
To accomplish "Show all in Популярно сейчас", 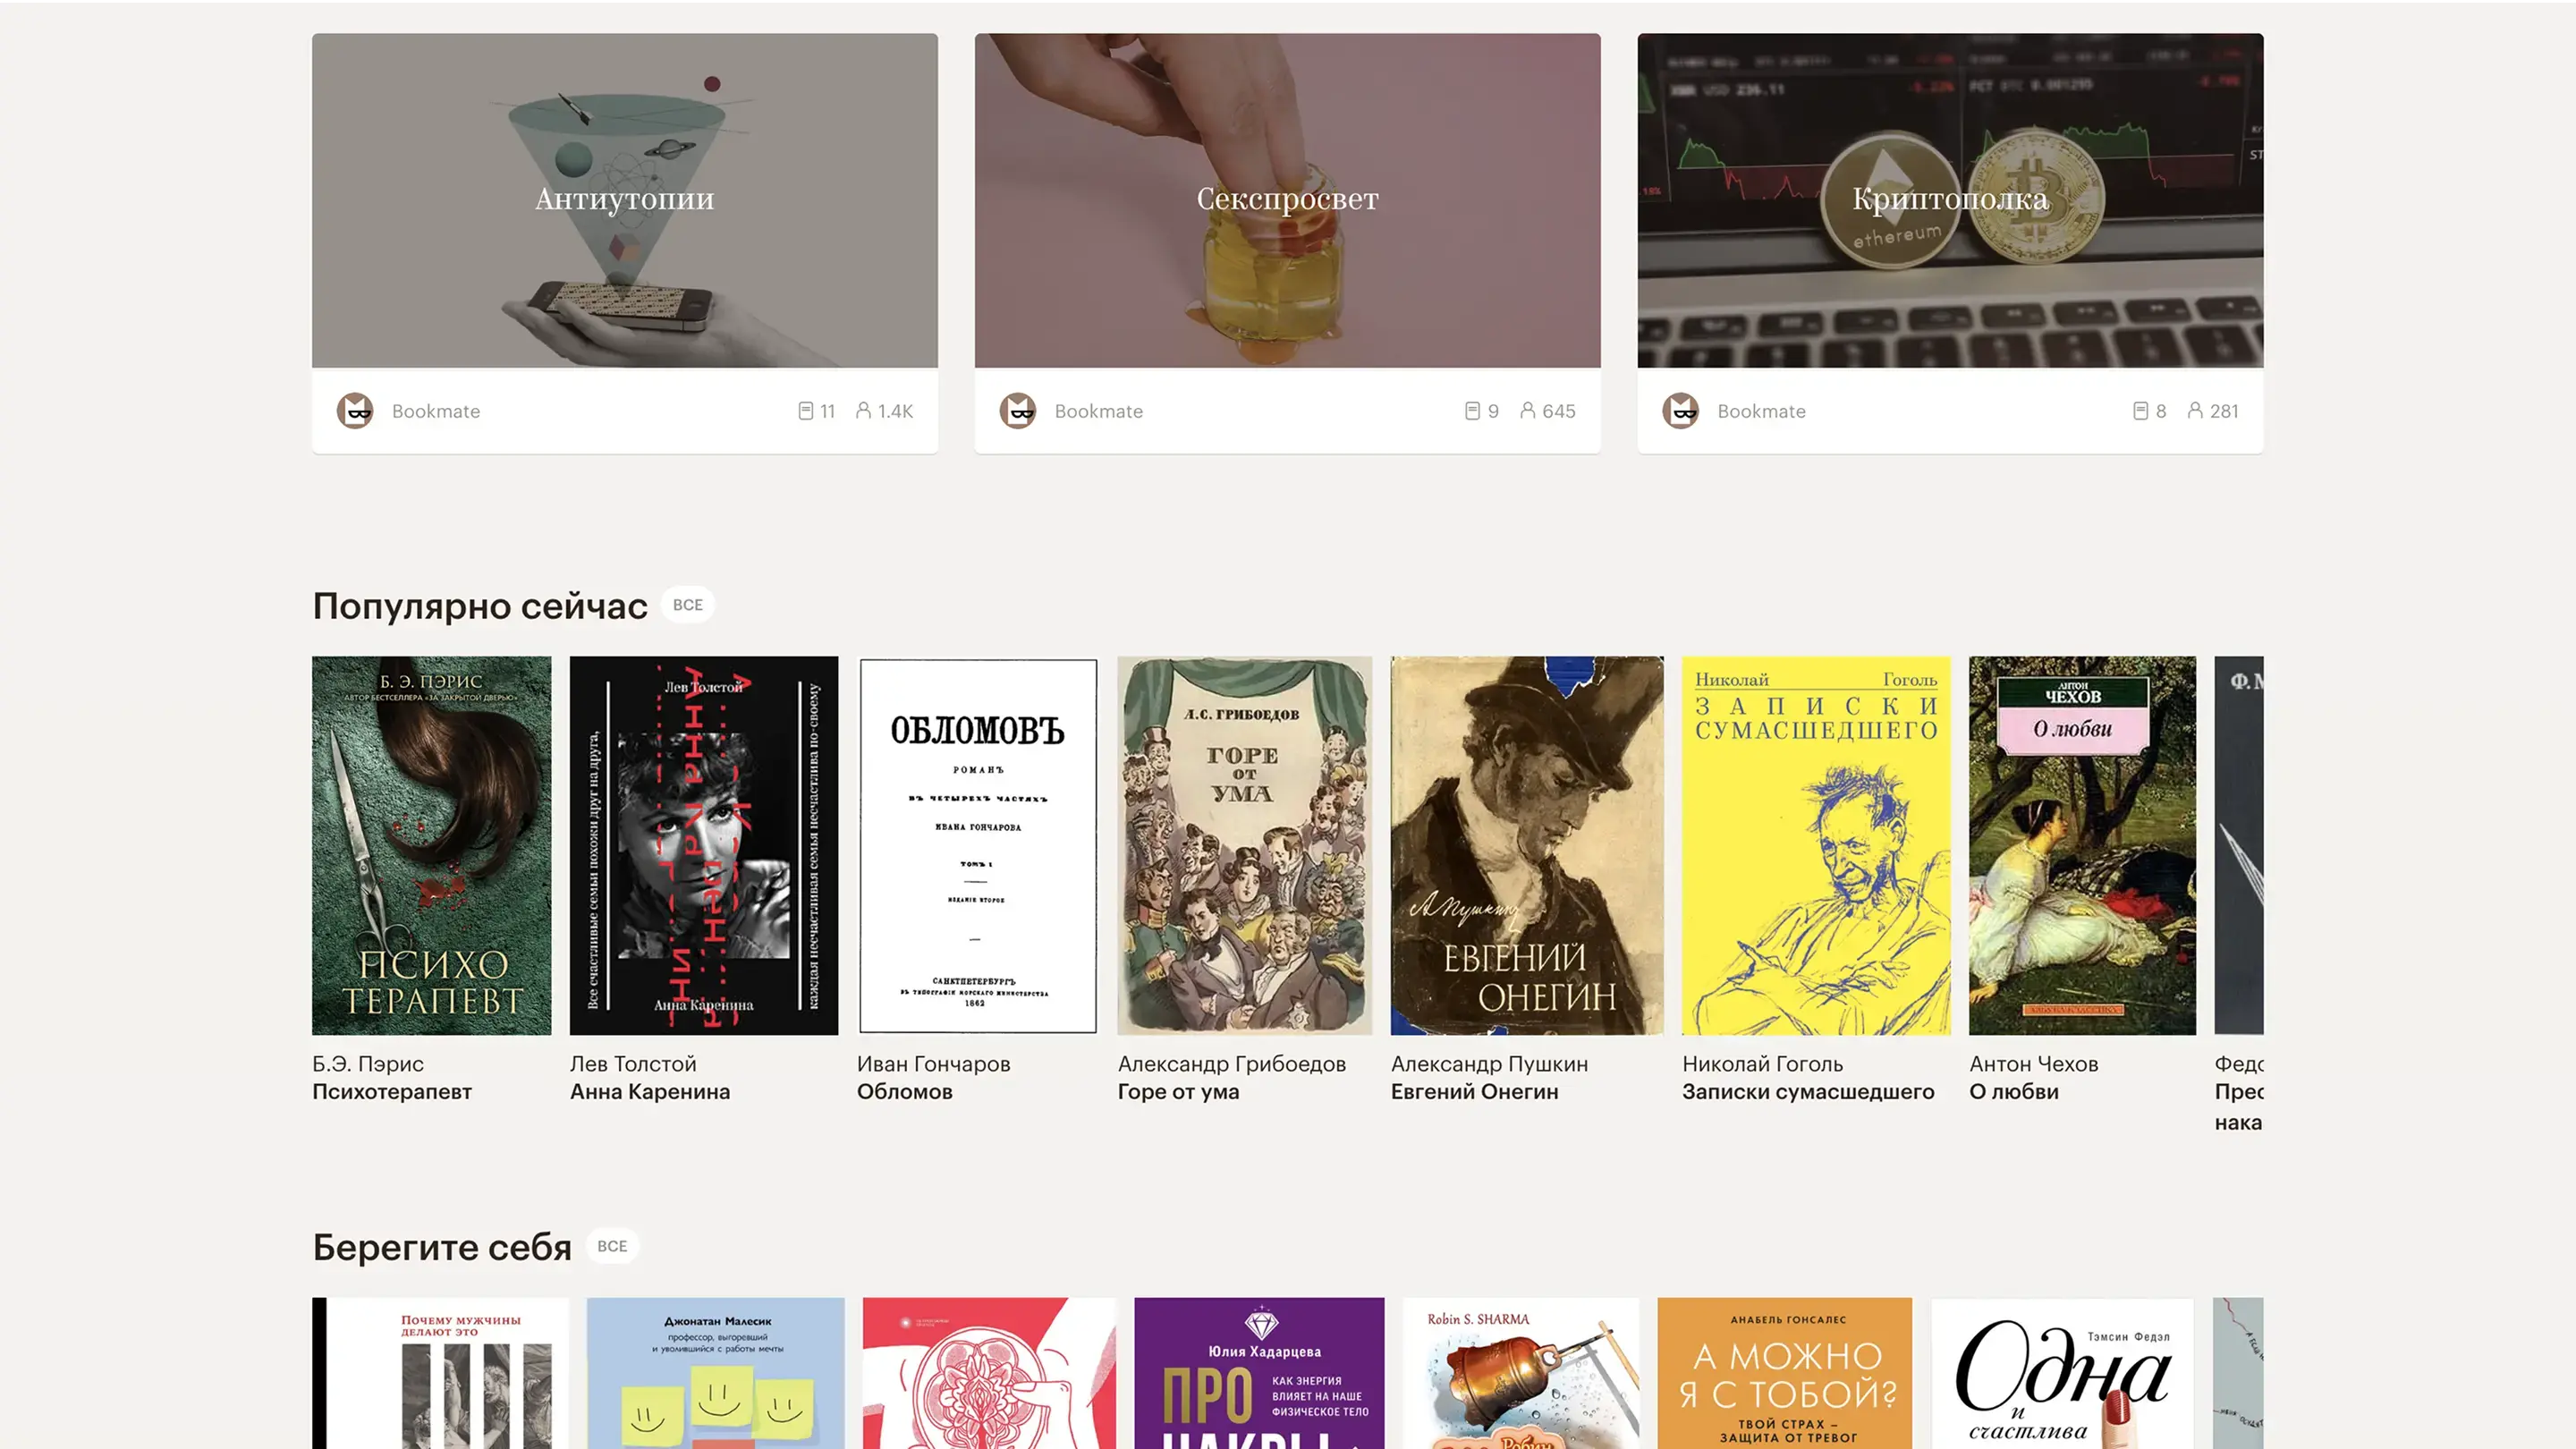I will pos(688,605).
